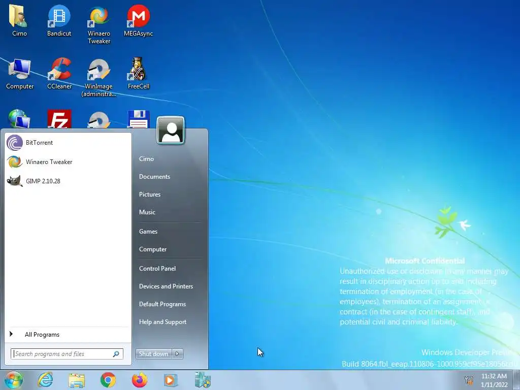Open Default Programs
The image size is (520, 390).
(162, 304)
